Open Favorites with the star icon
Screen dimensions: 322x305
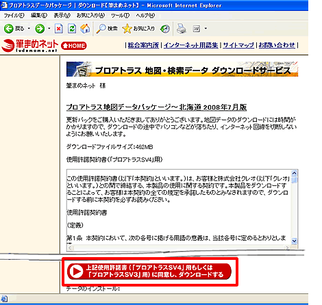tap(127, 29)
